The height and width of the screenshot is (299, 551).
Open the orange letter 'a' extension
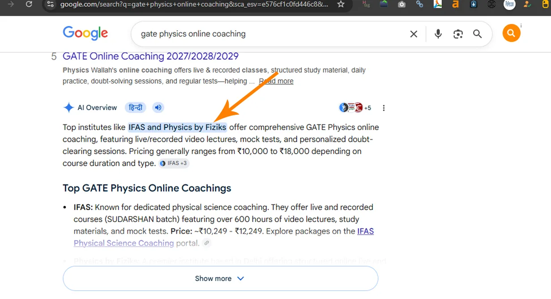(455, 4)
